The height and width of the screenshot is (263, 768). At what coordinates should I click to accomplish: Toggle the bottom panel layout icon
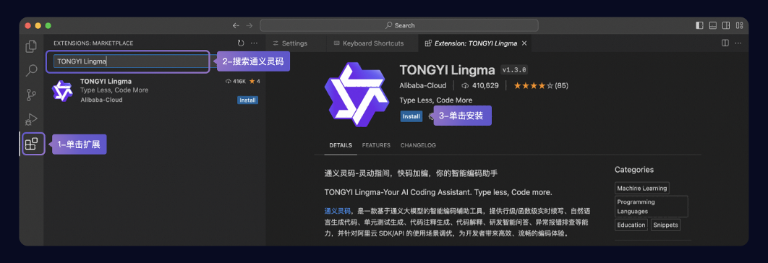[712, 25]
